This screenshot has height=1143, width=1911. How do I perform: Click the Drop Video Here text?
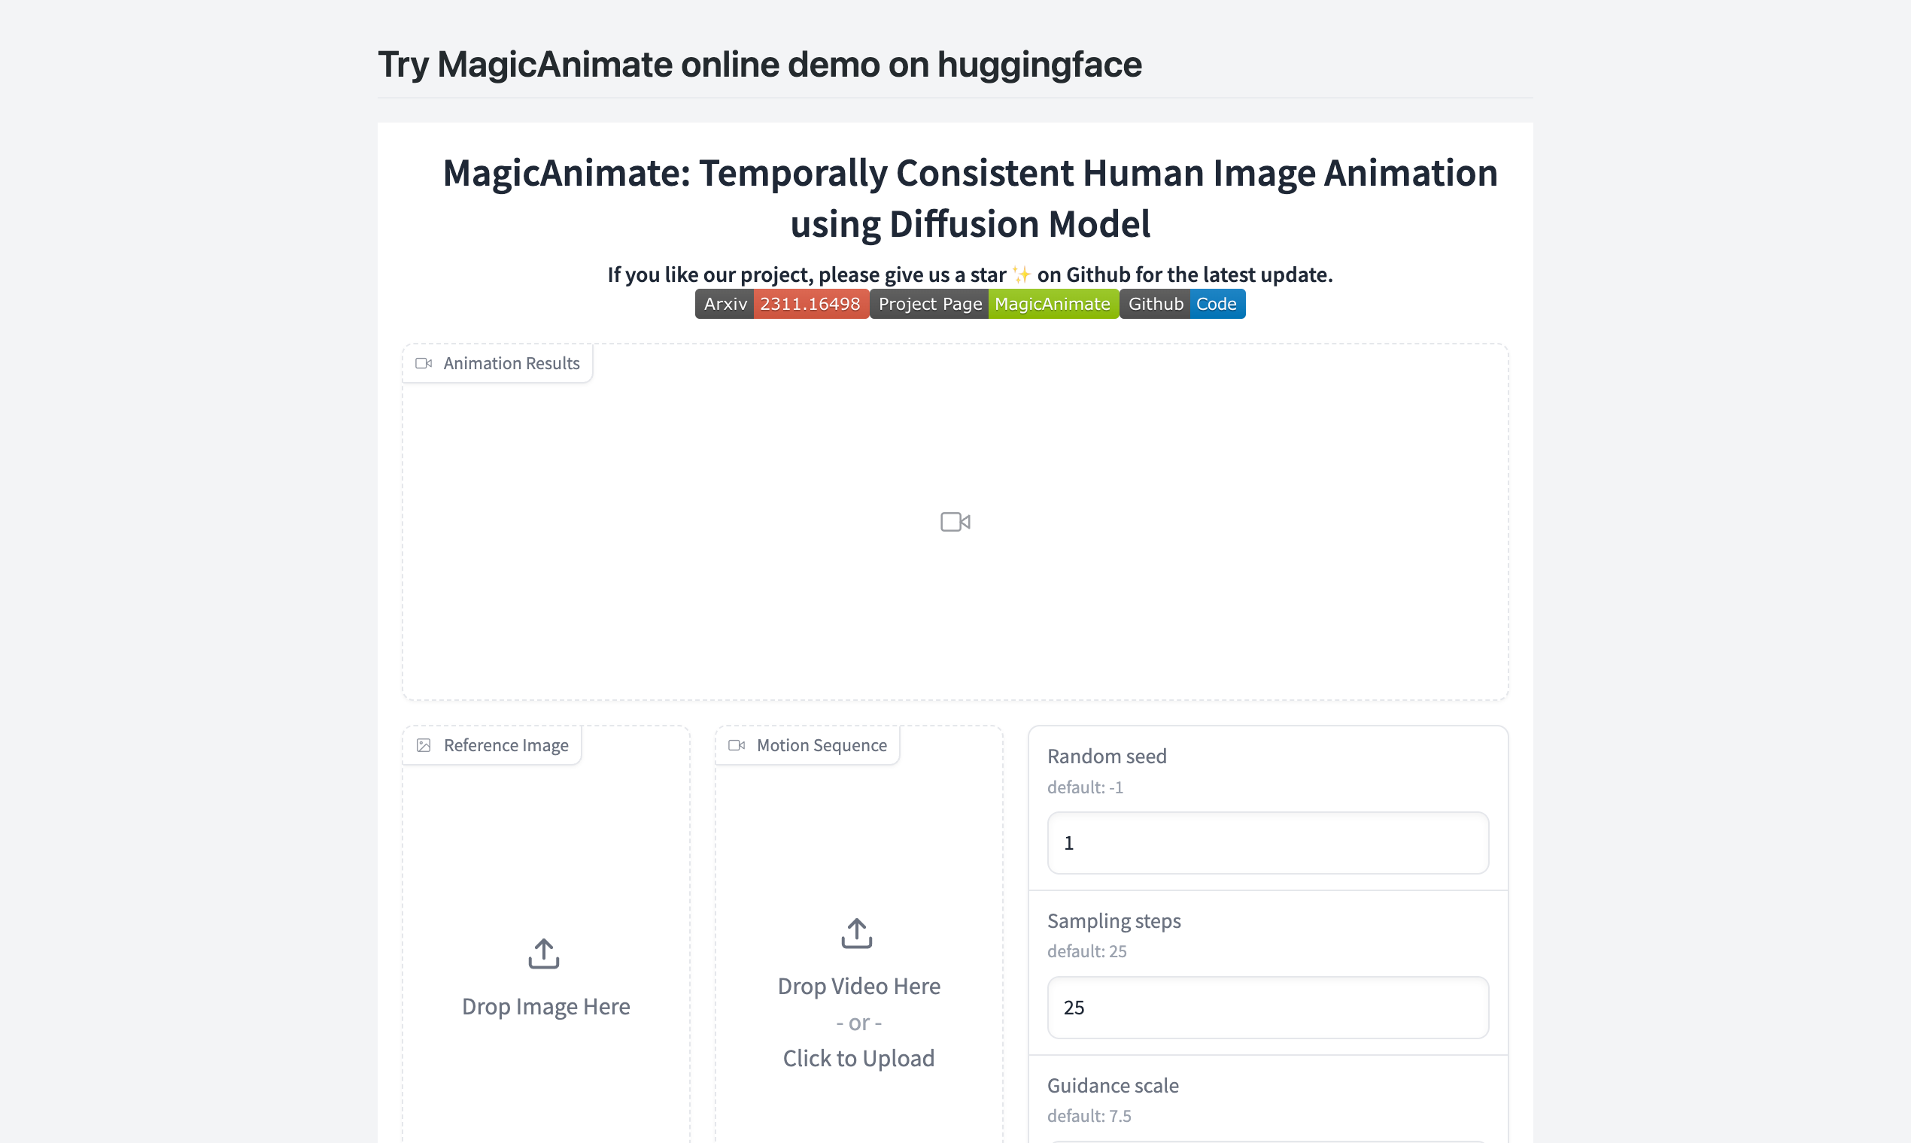click(x=858, y=986)
